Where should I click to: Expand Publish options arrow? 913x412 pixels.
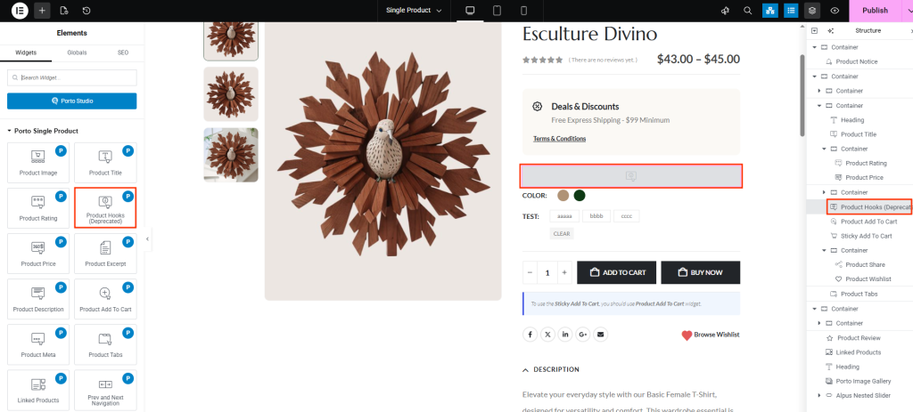(907, 11)
